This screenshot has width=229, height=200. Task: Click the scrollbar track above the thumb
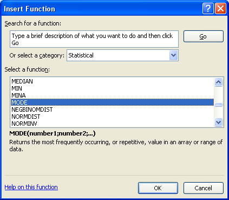[x=218, y=95]
